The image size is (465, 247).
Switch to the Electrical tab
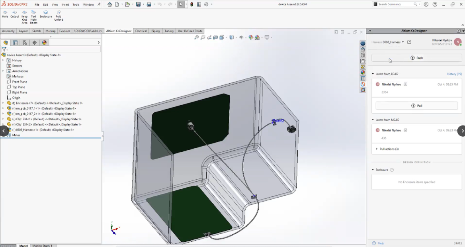141,31
